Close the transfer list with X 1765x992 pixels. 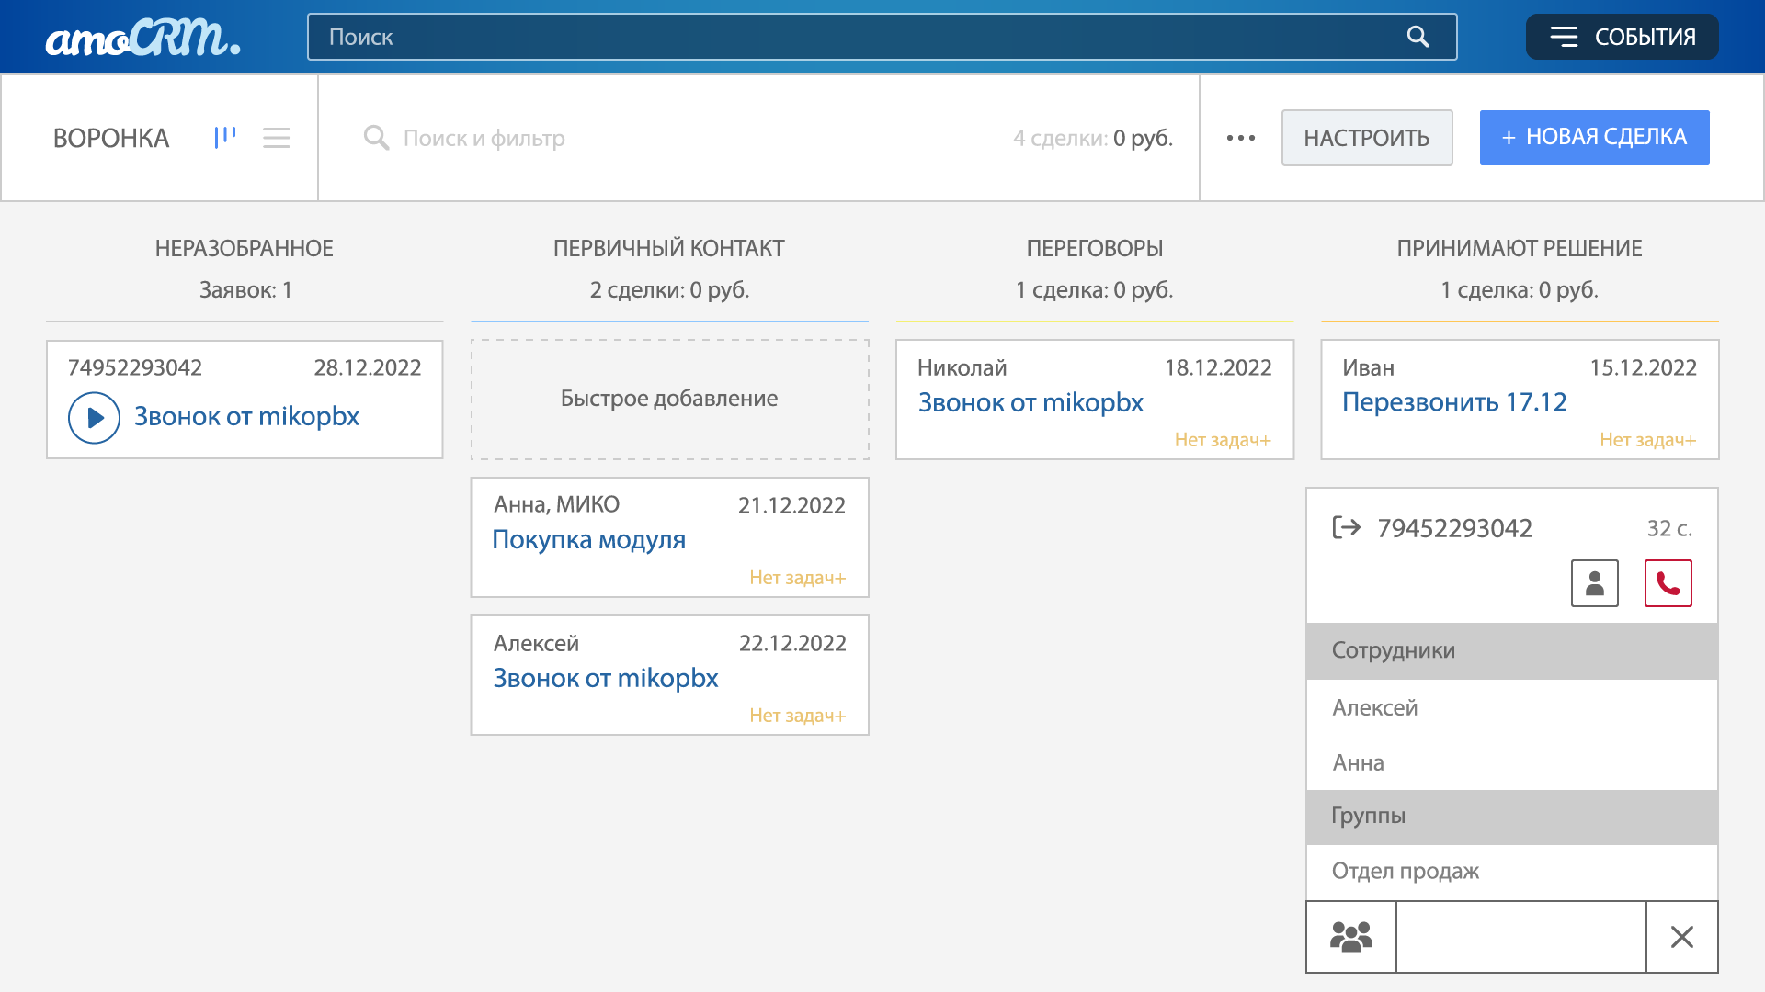point(1682,937)
